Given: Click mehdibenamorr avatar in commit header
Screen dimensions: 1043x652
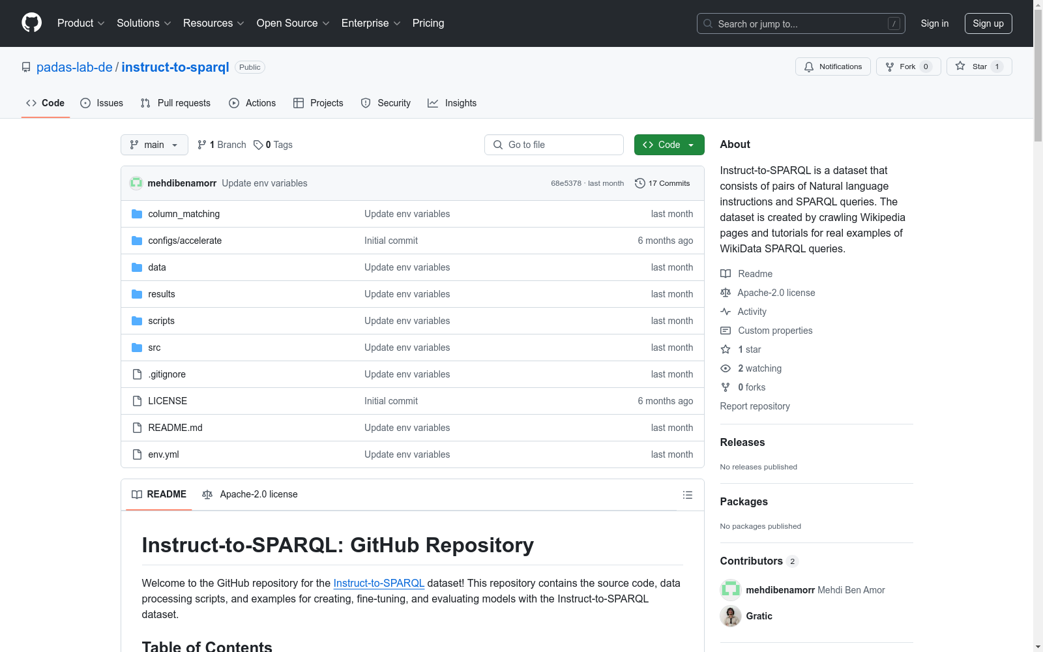Looking at the screenshot, I should [x=136, y=183].
